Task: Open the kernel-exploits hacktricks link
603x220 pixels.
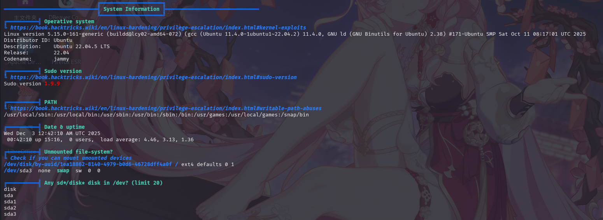Action: pyautogui.click(x=158, y=28)
